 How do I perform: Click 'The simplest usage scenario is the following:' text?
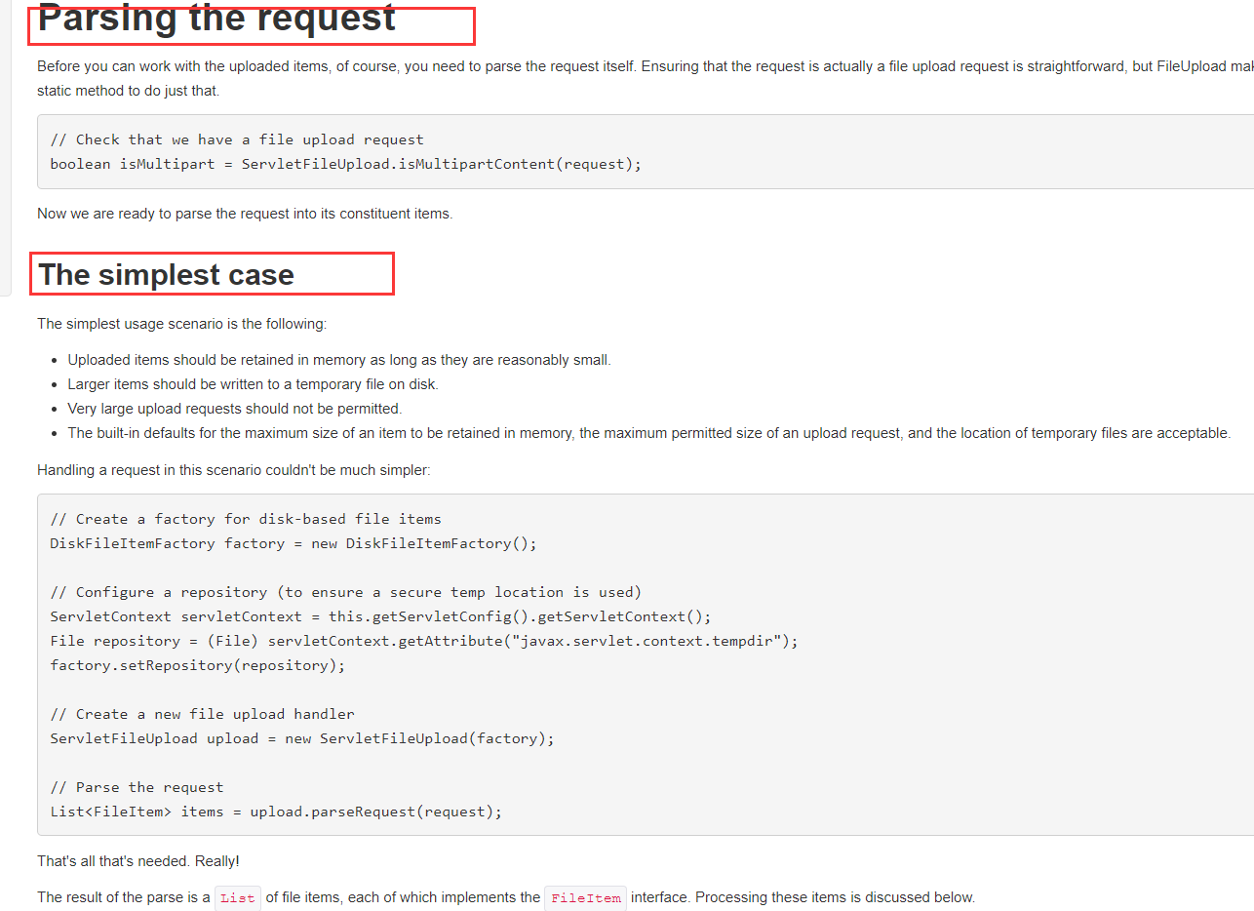pos(182,324)
